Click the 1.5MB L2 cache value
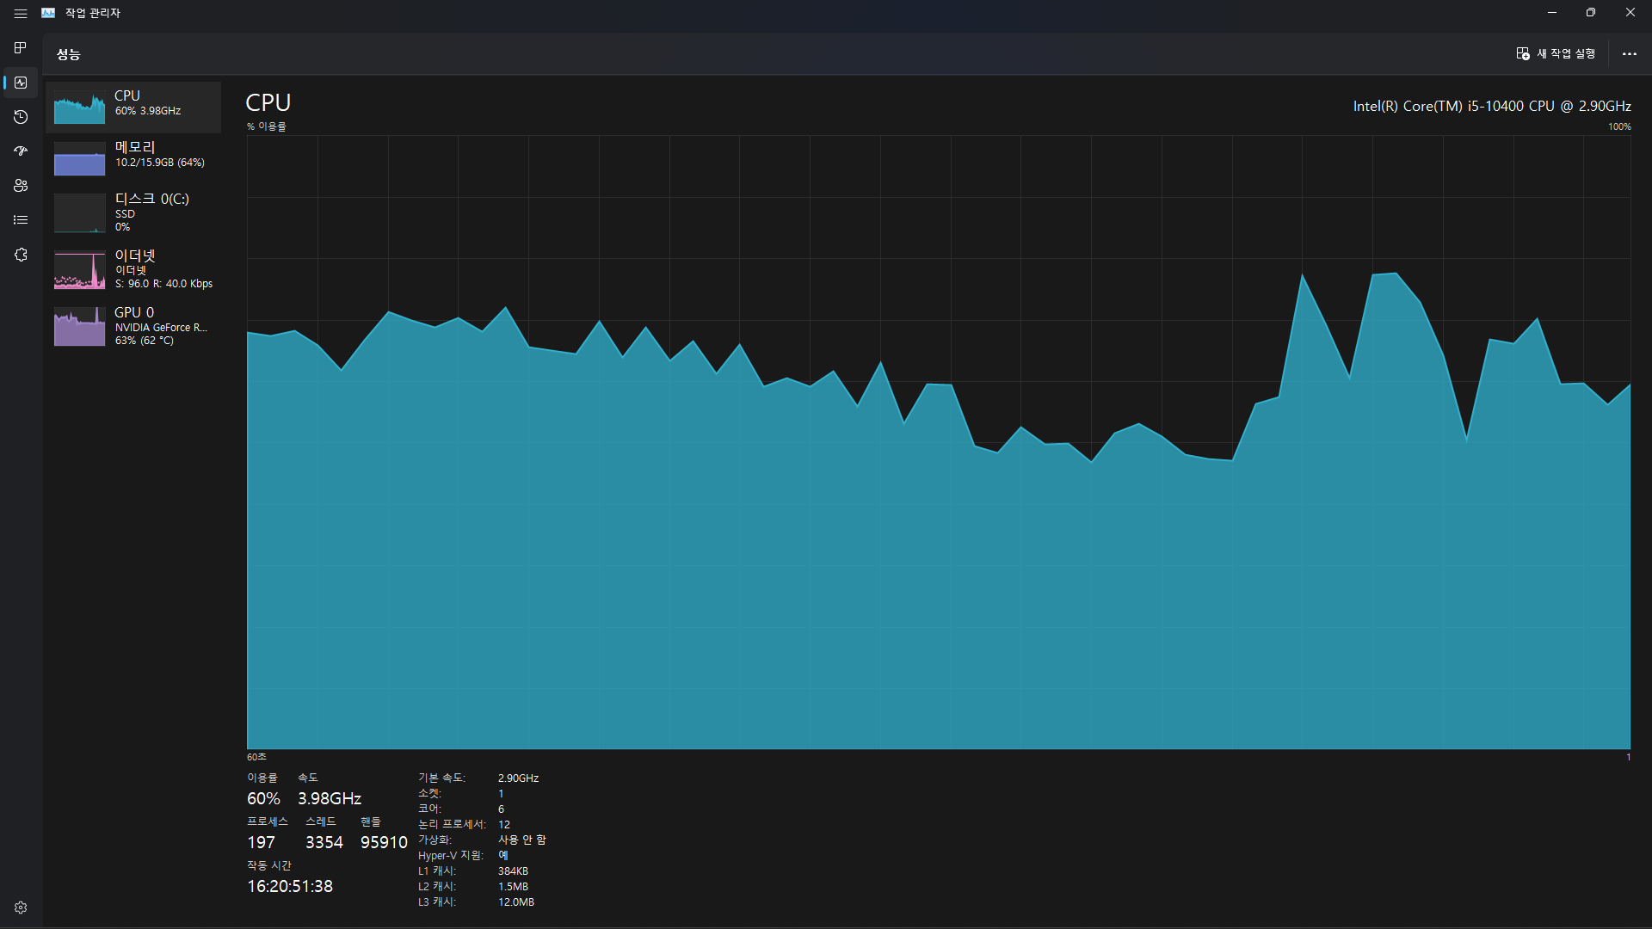The image size is (1652, 929). click(x=513, y=887)
